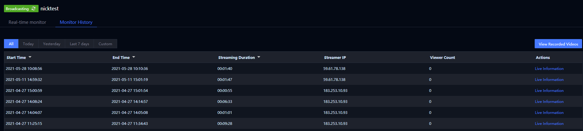Click the refresh icon in Broadcasting badge

click(34, 9)
